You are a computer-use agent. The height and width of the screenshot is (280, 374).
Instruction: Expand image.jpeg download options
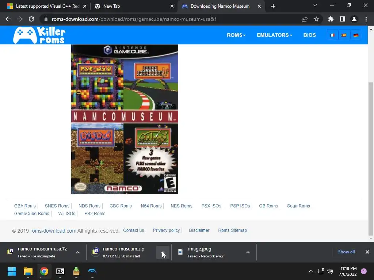pyautogui.click(x=248, y=252)
